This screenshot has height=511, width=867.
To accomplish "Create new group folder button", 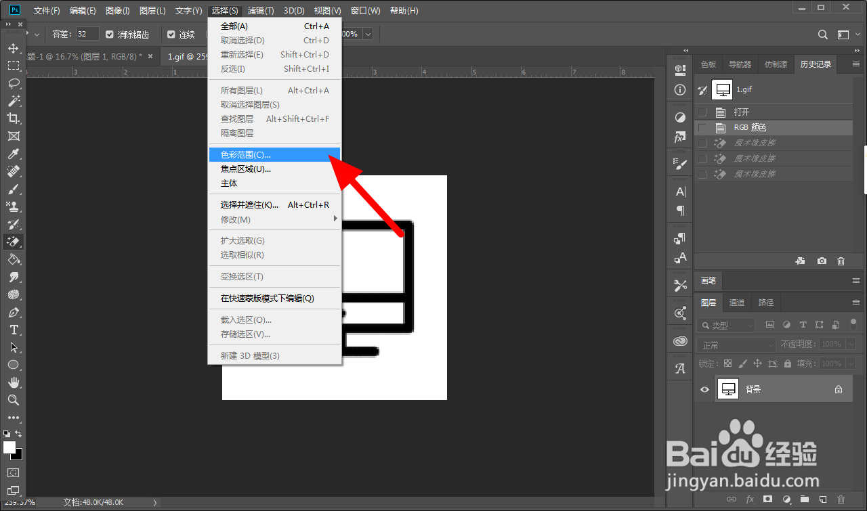I will (804, 499).
